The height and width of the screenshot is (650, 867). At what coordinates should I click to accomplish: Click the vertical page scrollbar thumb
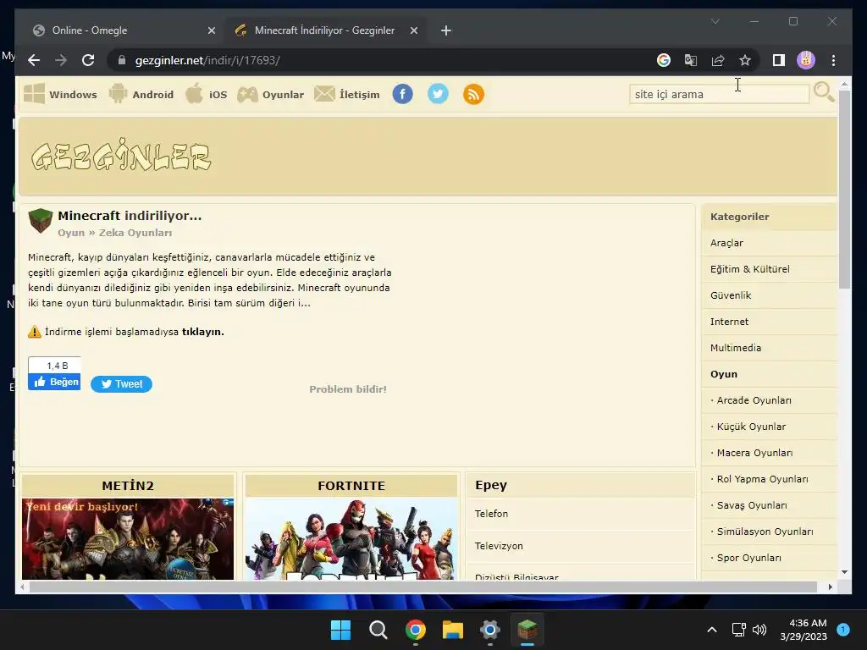(x=844, y=189)
